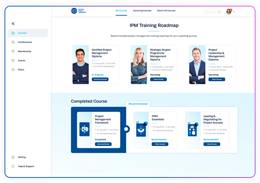Click the Completed status label
Viewport: 260px width, 183px height.
point(100,140)
